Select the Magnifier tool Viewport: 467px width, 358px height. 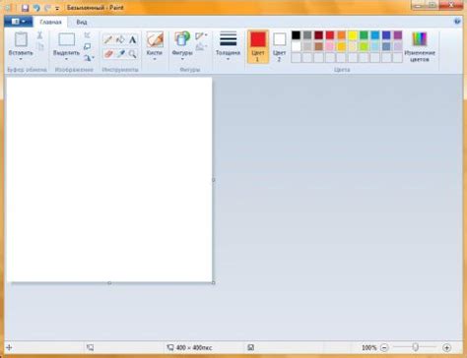pos(132,53)
